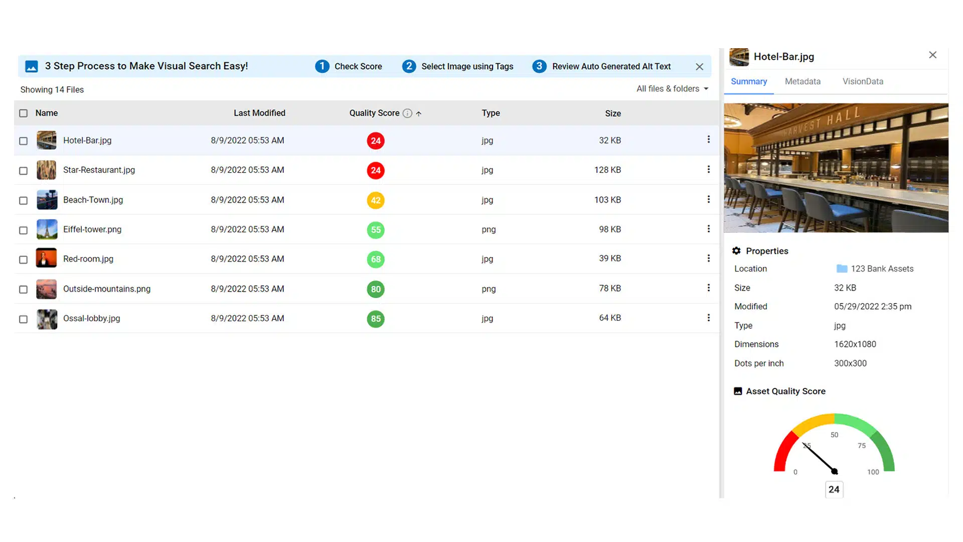Toggle the select-all checkbox in the header
Screen dimensions: 963x542
pyautogui.click(x=23, y=113)
